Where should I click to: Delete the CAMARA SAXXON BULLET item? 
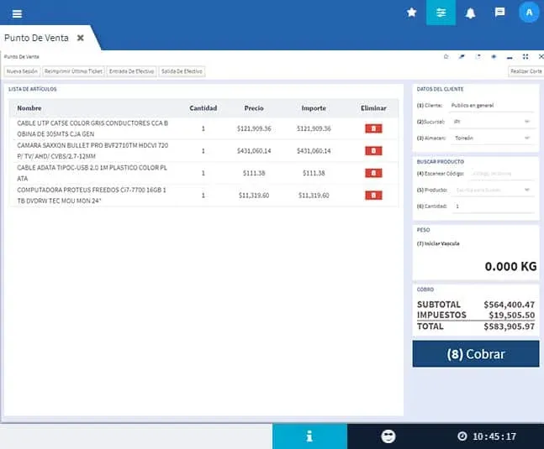point(373,151)
